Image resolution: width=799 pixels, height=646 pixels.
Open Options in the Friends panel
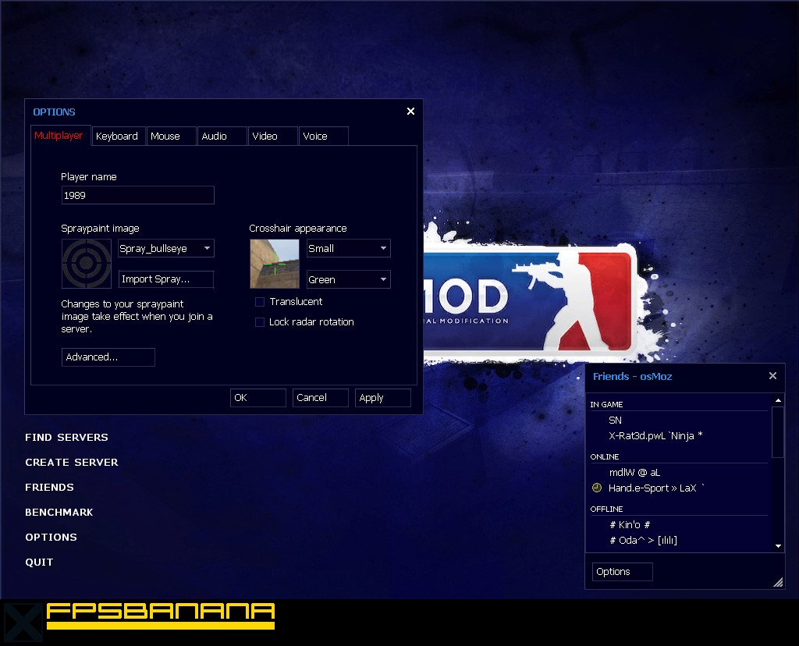(621, 571)
